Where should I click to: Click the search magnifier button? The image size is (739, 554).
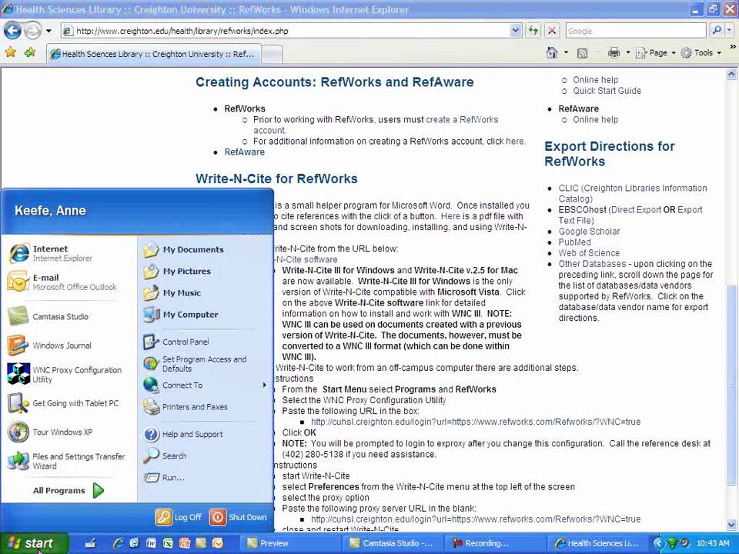(717, 31)
